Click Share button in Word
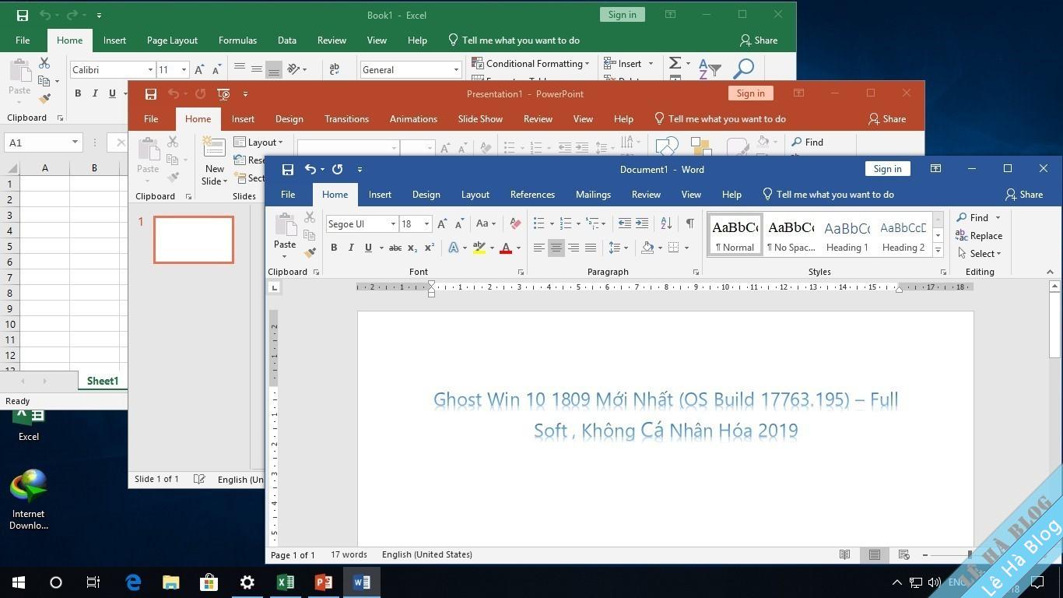 (x=1023, y=195)
